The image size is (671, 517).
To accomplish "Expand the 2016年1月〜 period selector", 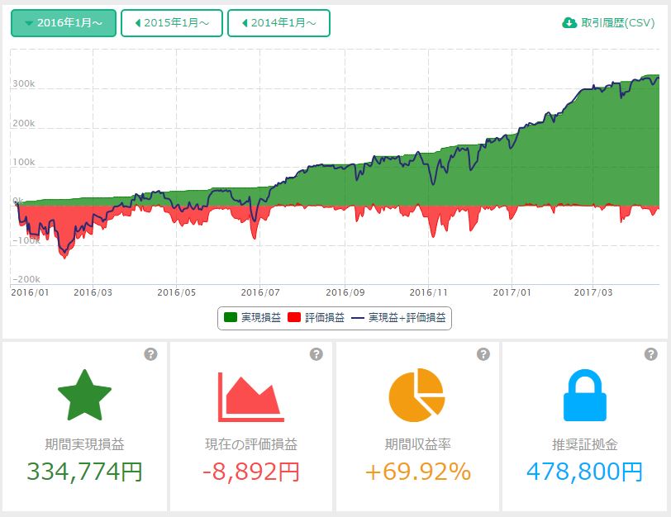I will (x=64, y=23).
